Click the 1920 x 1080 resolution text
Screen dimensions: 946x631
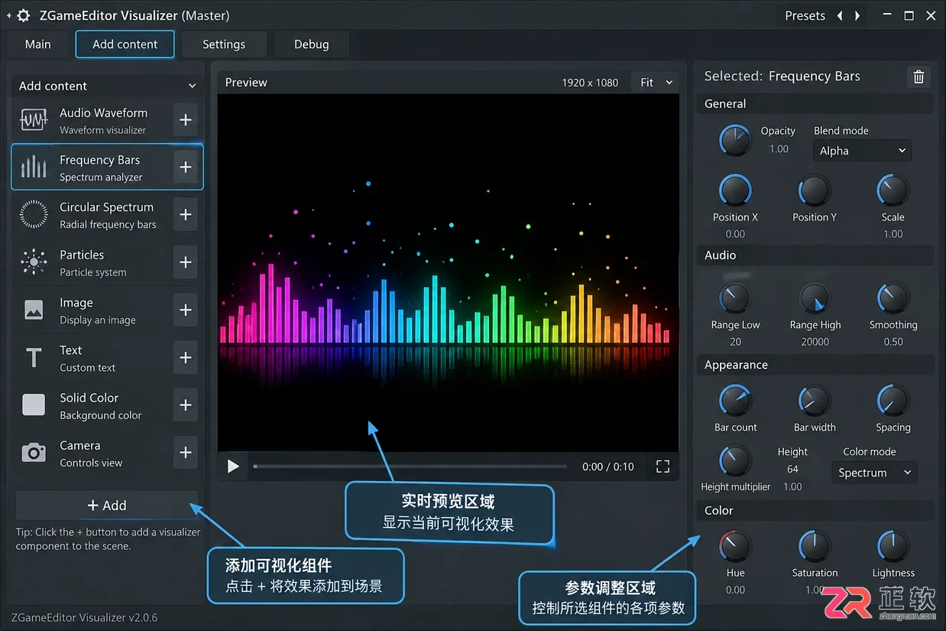tap(590, 83)
